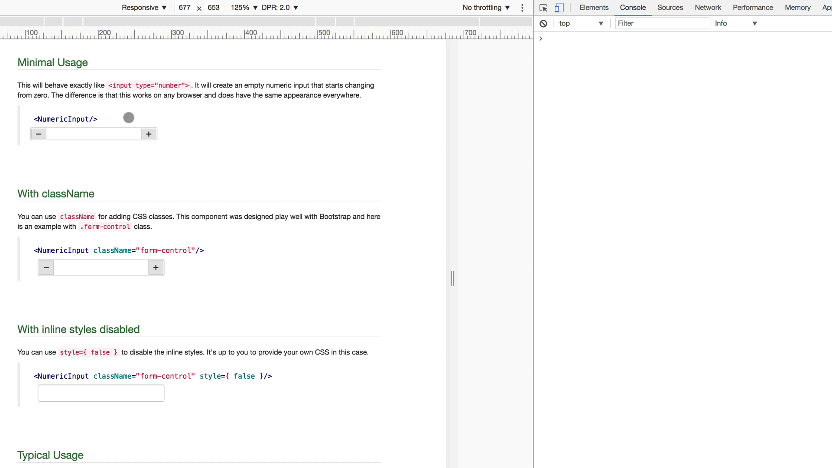Clear console with the ban icon
832x468 pixels.
coord(543,23)
